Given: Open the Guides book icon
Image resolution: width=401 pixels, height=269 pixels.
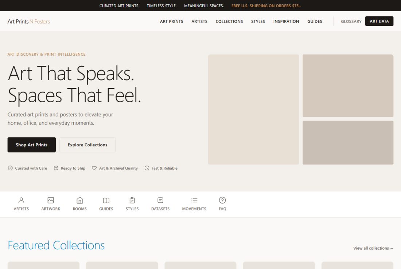Looking at the screenshot, I should click(x=106, y=200).
